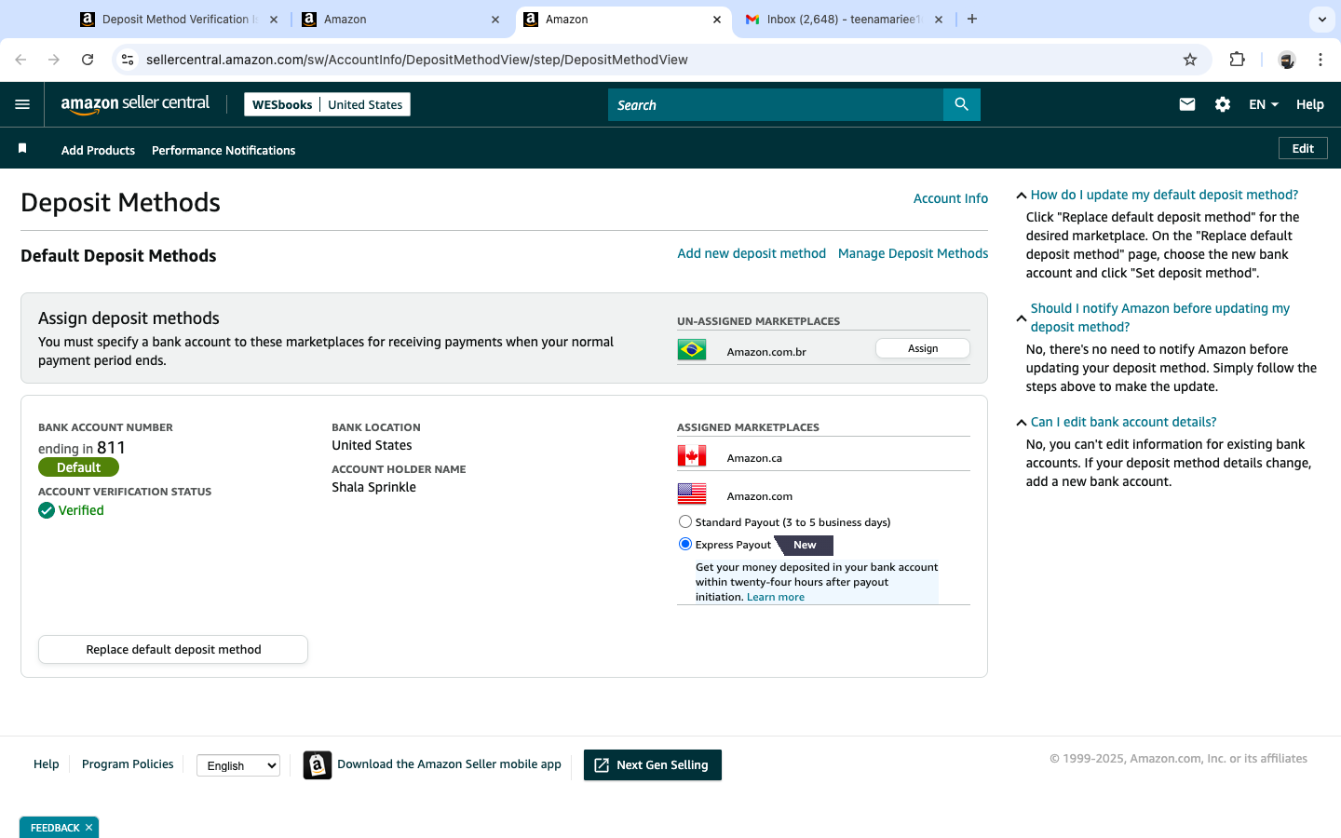The image size is (1341, 838).
Task: Open the English language select box
Action: pos(238,765)
